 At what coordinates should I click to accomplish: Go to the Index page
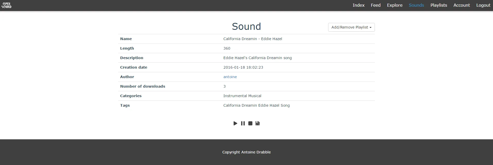(x=358, y=5)
